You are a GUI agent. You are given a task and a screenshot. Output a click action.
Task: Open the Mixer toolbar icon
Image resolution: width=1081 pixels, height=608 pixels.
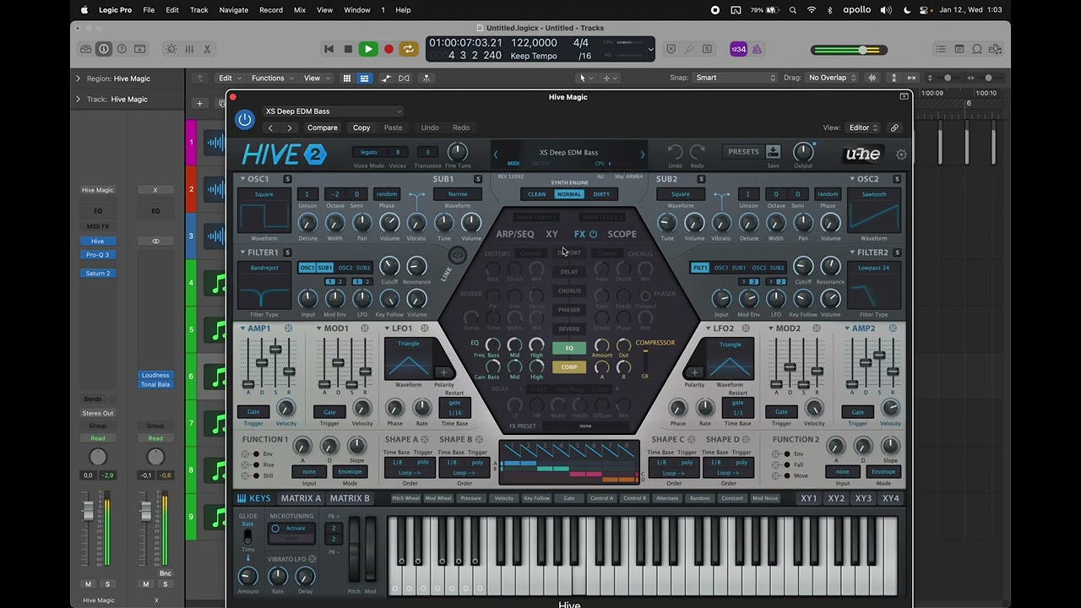click(189, 49)
